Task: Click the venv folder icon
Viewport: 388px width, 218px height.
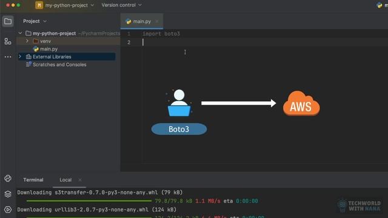Action: [x=36, y=41]
